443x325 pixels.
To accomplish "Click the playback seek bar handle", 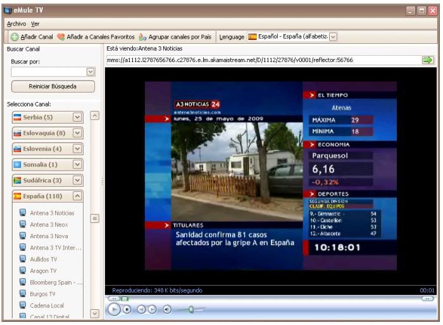I will pyautogui.click(x=124, y=298).
